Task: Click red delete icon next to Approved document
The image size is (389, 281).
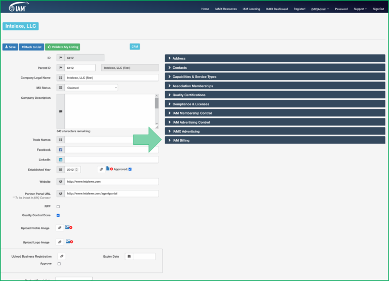Action: point(111,169)
